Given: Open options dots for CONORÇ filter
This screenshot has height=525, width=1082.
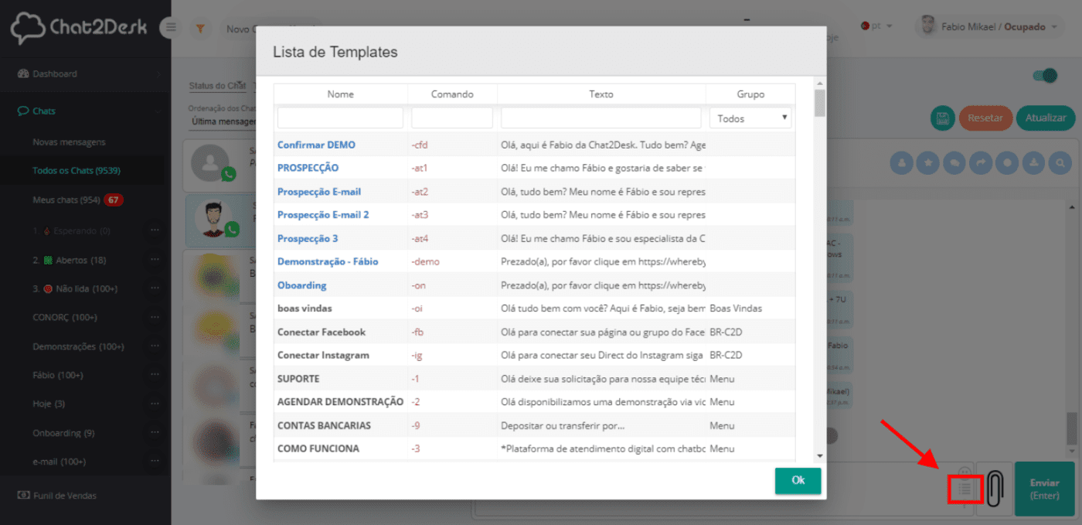Looking at the screenshot, I should click(x=155, y=317).
